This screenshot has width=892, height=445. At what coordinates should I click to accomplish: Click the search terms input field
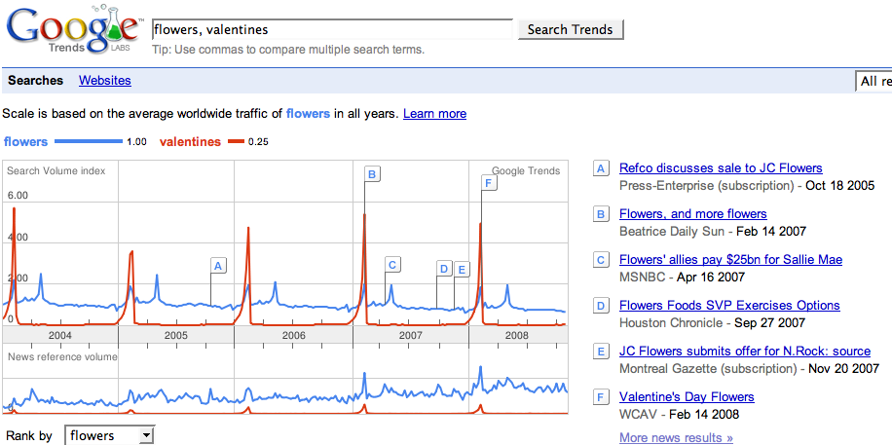(x=332, y=30)
